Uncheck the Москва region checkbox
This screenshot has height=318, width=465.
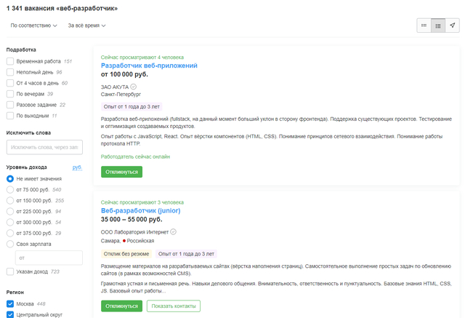10,303
